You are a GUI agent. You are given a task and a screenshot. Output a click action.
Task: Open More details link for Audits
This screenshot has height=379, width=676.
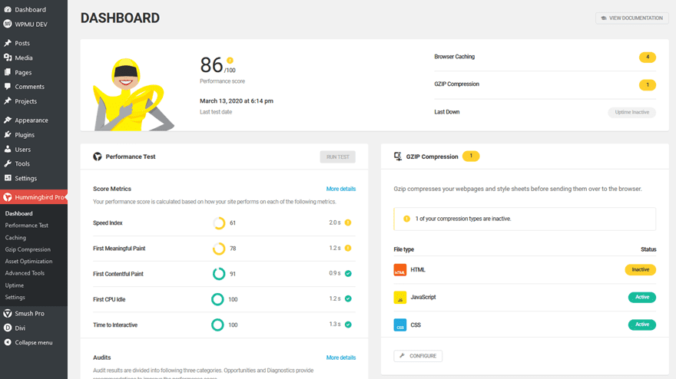pos(340,358)
